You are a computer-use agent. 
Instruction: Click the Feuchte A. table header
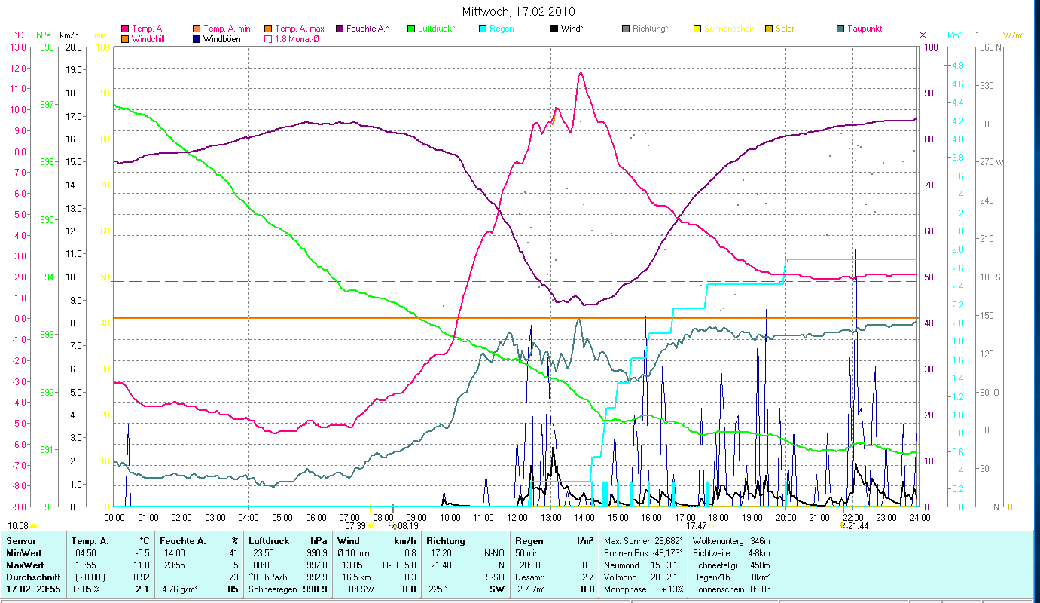[184, 541]
